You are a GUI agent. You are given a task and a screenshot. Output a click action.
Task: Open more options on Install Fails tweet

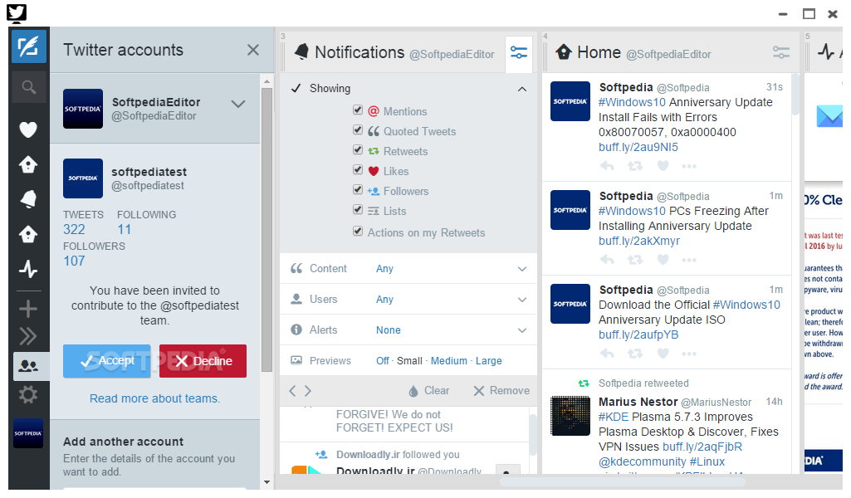tap(689, 166)
